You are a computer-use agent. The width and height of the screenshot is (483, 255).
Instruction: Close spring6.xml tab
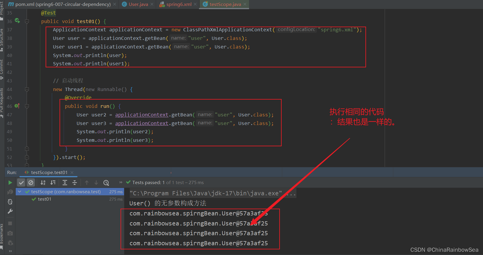pyautogui.click(x=195, y=4)
